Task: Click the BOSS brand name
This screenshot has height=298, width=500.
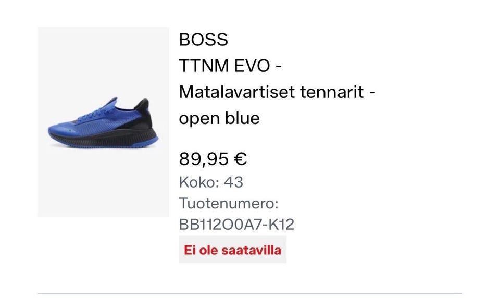Action: click(x=204, y=40)
